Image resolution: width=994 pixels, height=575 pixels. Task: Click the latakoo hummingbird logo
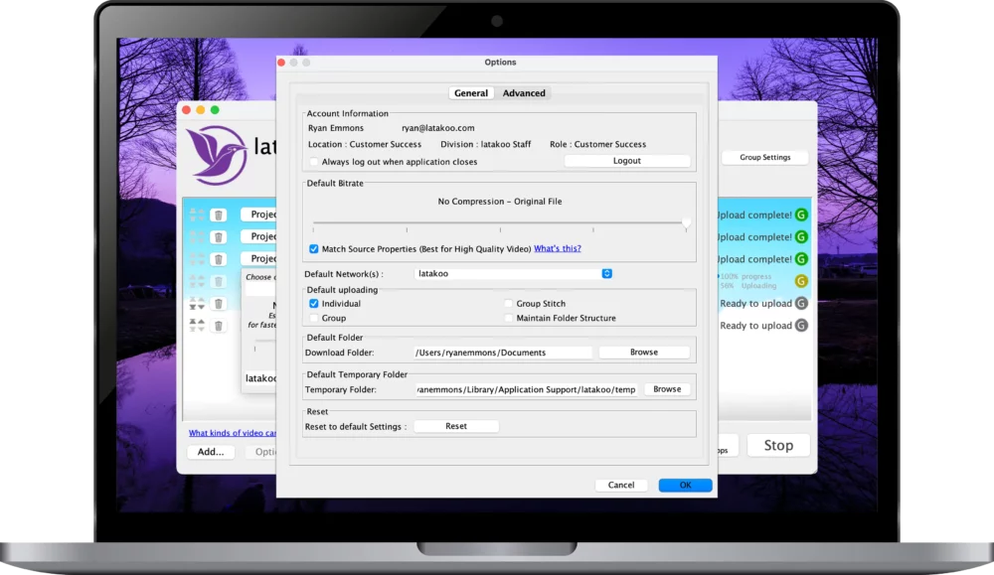pyautogui.click(x=218, y=155)
